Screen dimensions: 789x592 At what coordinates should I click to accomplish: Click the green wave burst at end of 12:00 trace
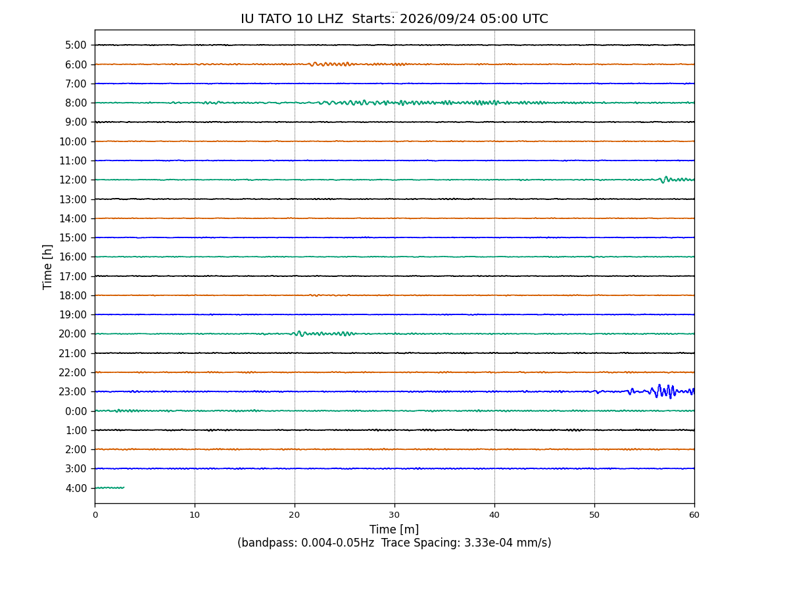[x=675, y=179]
